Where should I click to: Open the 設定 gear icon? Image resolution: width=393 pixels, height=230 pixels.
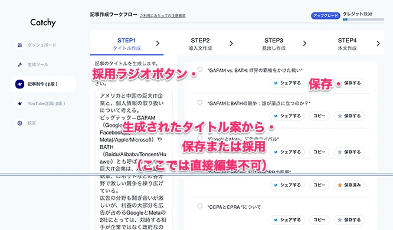pyautogui.click(x=20, y=123)
